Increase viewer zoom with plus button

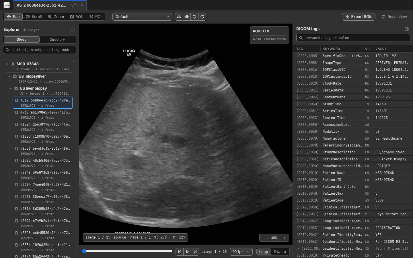point(285,238)
